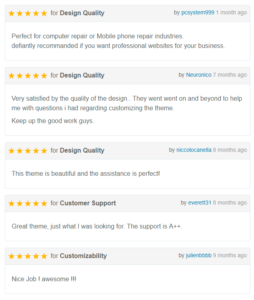Click 'Keep up the good work guys.' text
This screenshot has width=254, height=300.
53,121
